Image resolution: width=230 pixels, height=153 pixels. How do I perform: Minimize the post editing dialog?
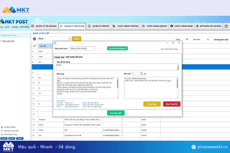coord(167,43)
